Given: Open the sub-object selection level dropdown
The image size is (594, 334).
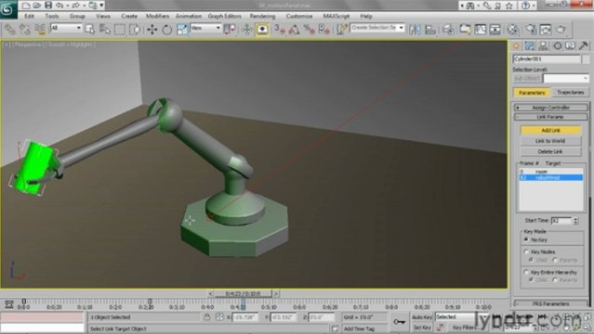Looking at the screenshot, I should click(x=566, y=78).
